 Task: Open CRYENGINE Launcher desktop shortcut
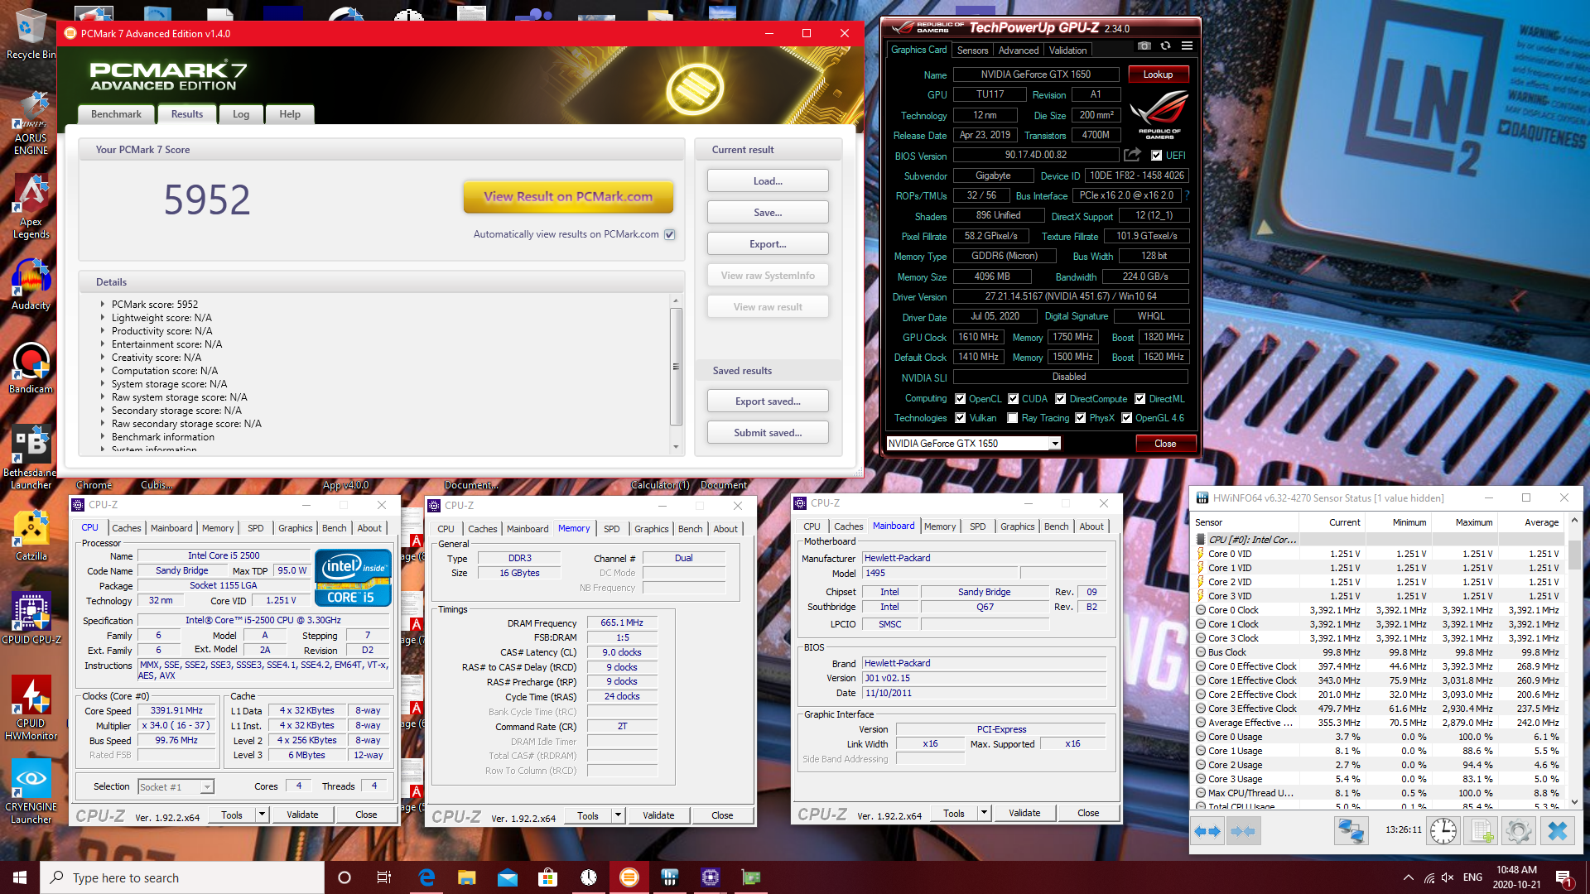point(31,792)
